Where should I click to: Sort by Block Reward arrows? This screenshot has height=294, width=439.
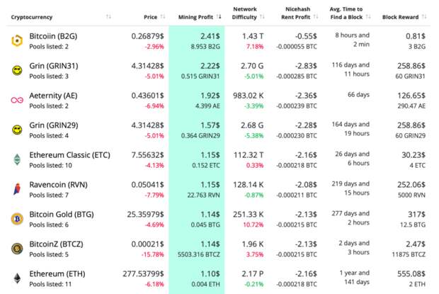pos(424,17)
